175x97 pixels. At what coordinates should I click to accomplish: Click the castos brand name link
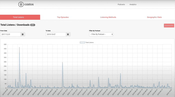pos(29,4)
